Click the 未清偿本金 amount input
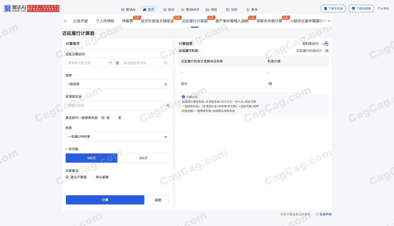 115,105
